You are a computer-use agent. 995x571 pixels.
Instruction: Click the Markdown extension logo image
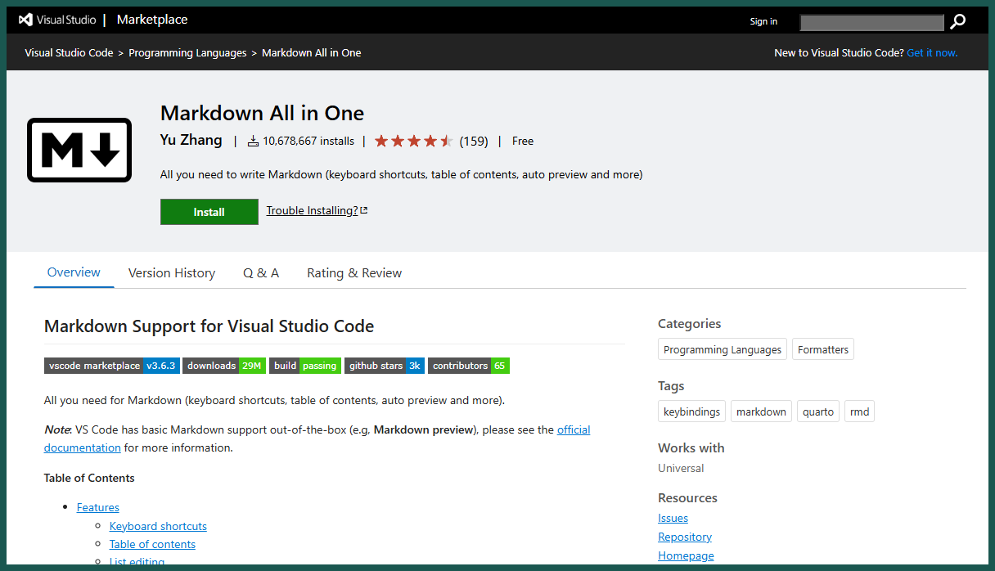click(x=79, y=150)
